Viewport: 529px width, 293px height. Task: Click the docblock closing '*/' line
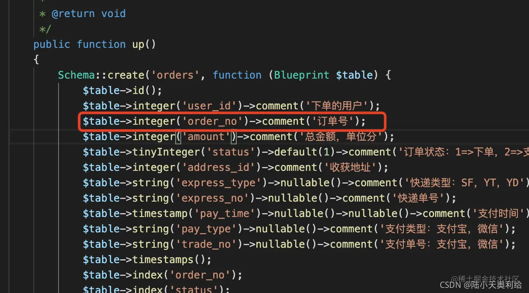(x=45, y=29)
